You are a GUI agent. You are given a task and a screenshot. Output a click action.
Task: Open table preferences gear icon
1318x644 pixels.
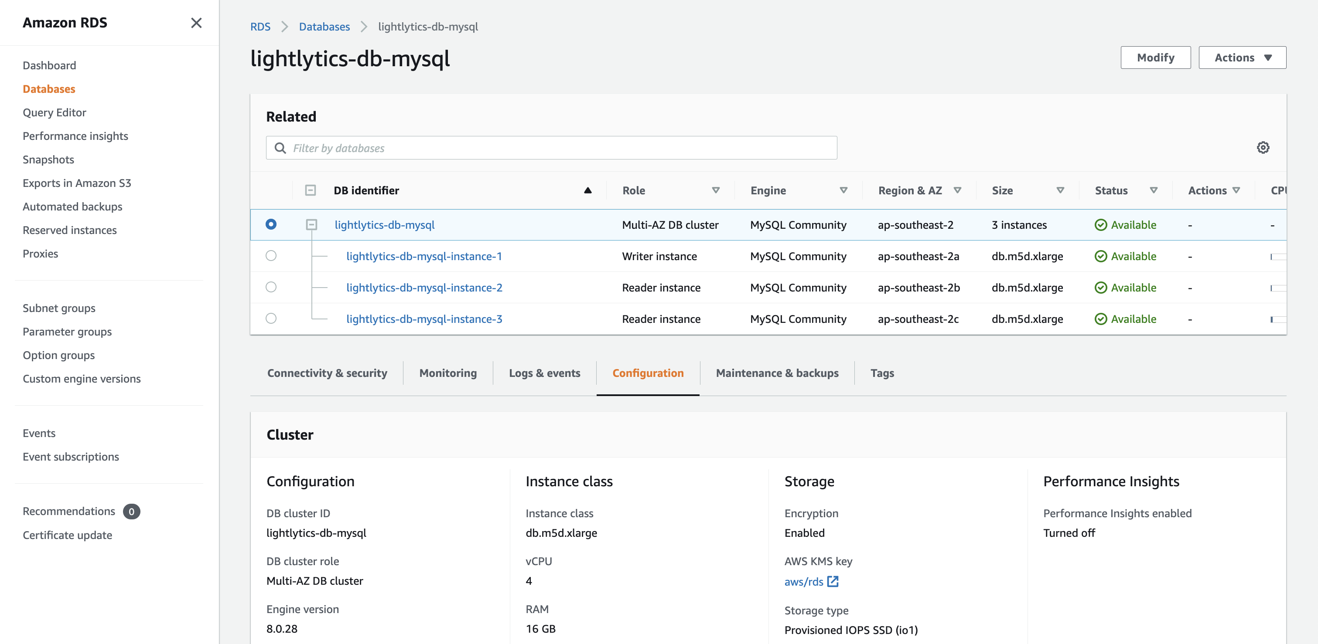1263,148
